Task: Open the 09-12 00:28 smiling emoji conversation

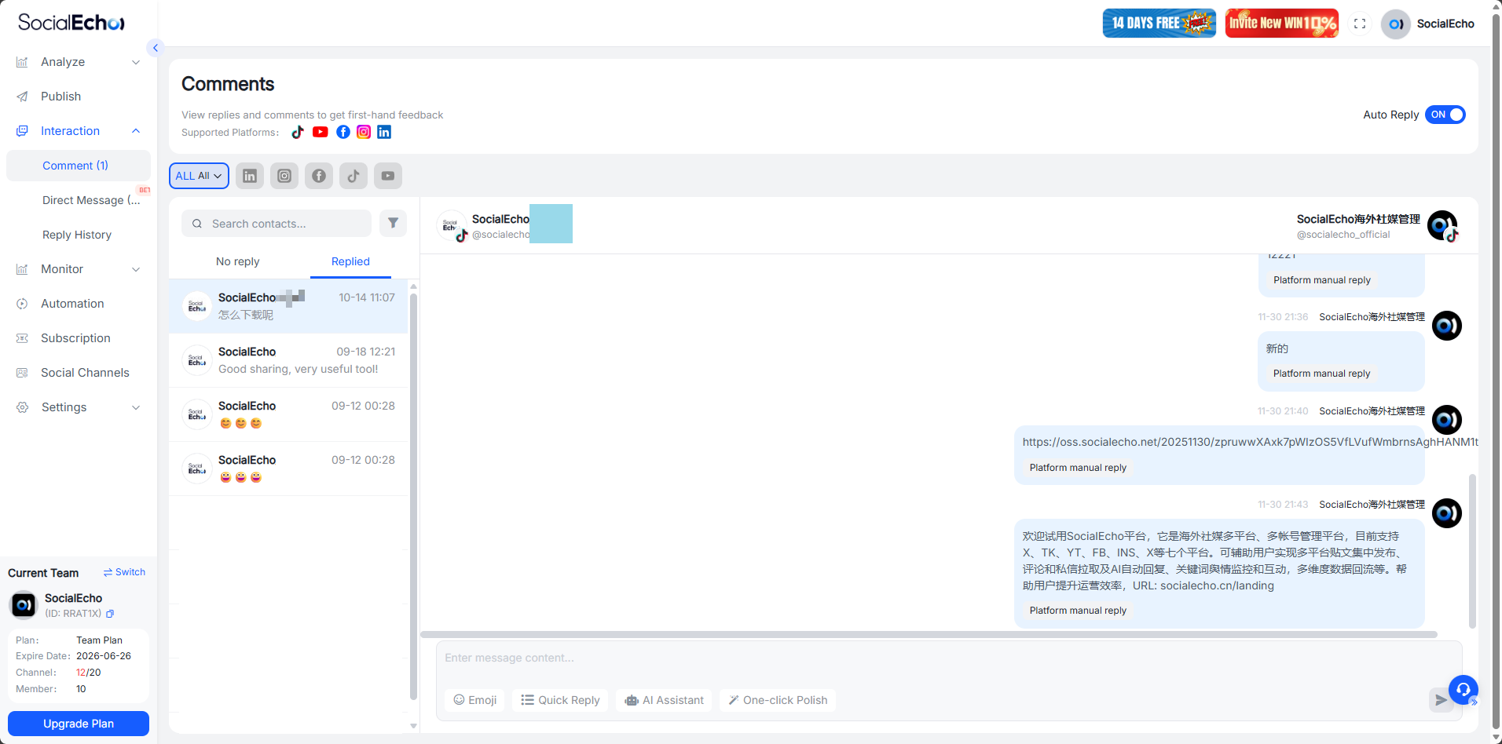Action: pos(288,414)
